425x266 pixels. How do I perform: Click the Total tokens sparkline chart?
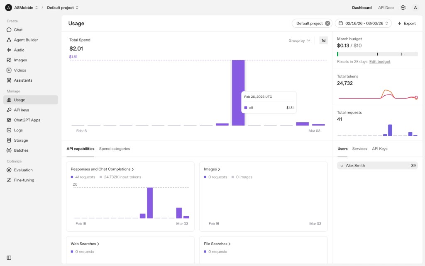(x=378, y=94)
